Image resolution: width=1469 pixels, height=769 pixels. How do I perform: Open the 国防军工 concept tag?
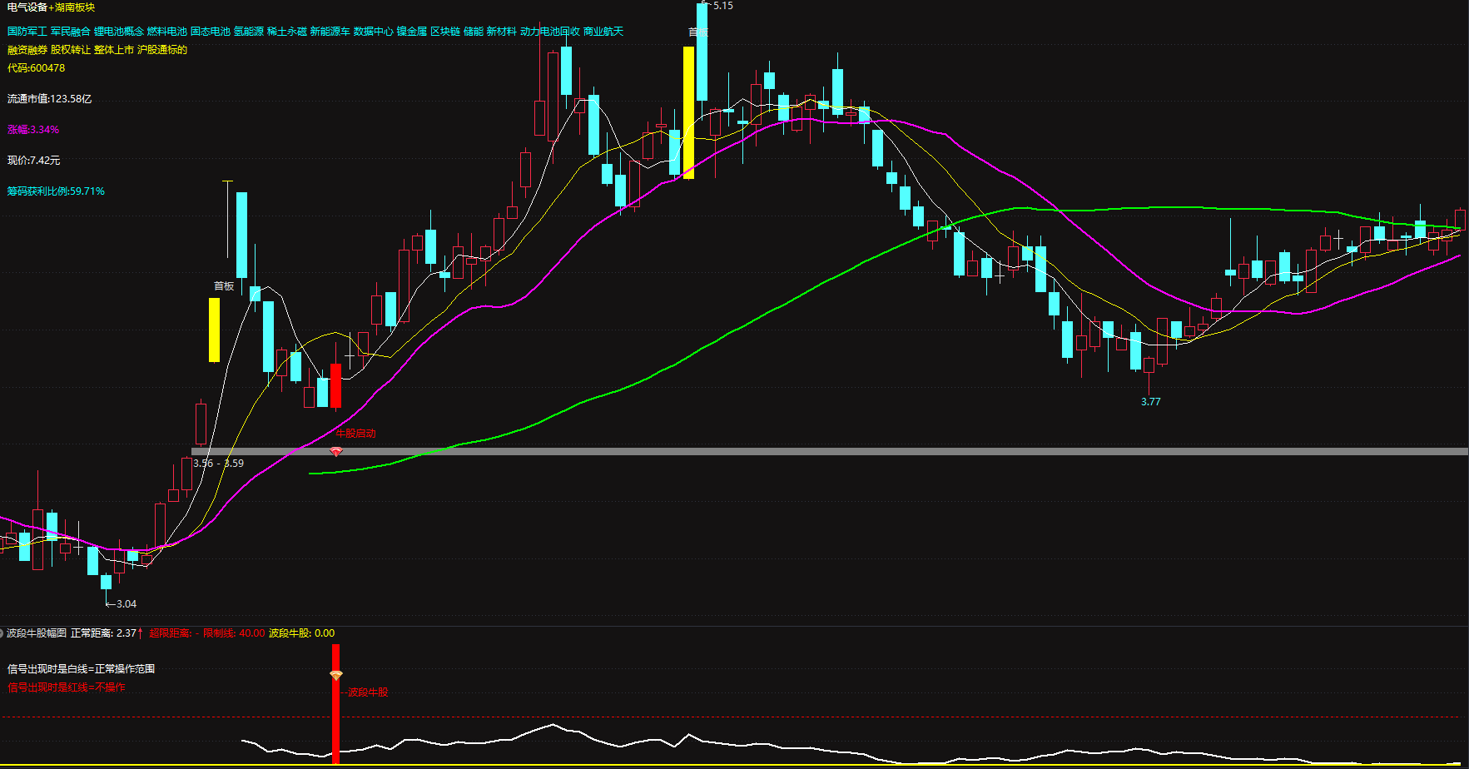(27, 32)
